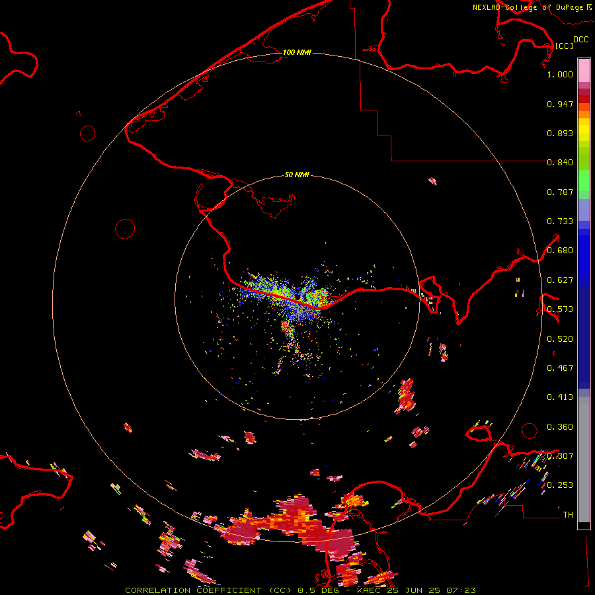Click the pink top segment of the color bar
Image resolution: width=595 pixels, height=595 pixels.
(584, 70)
